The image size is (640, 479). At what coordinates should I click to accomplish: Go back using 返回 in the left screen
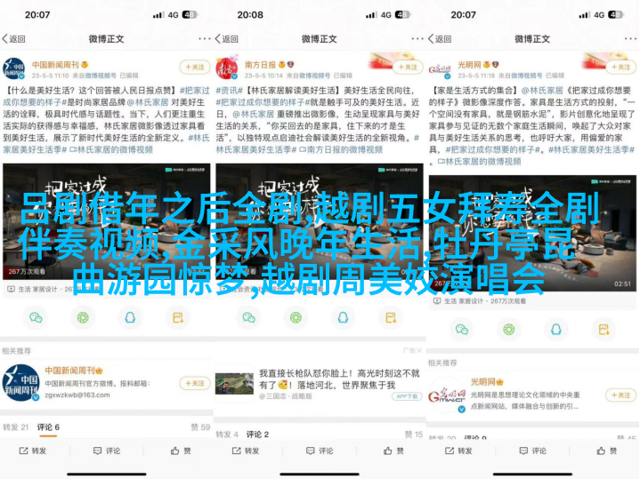click(14, 39)
